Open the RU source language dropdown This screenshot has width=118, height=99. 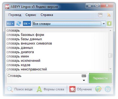(10, 23)
